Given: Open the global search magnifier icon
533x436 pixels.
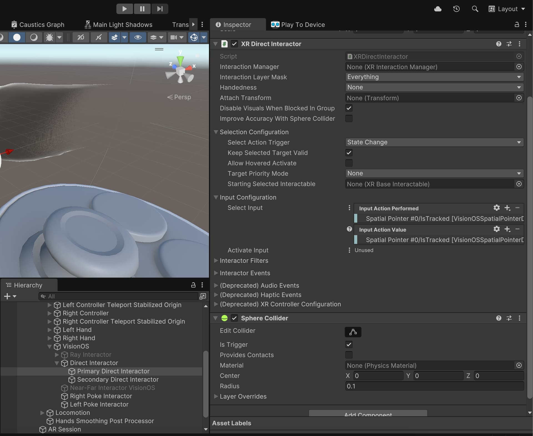Looking at the screenshot, I should click(x=475, y=9).
